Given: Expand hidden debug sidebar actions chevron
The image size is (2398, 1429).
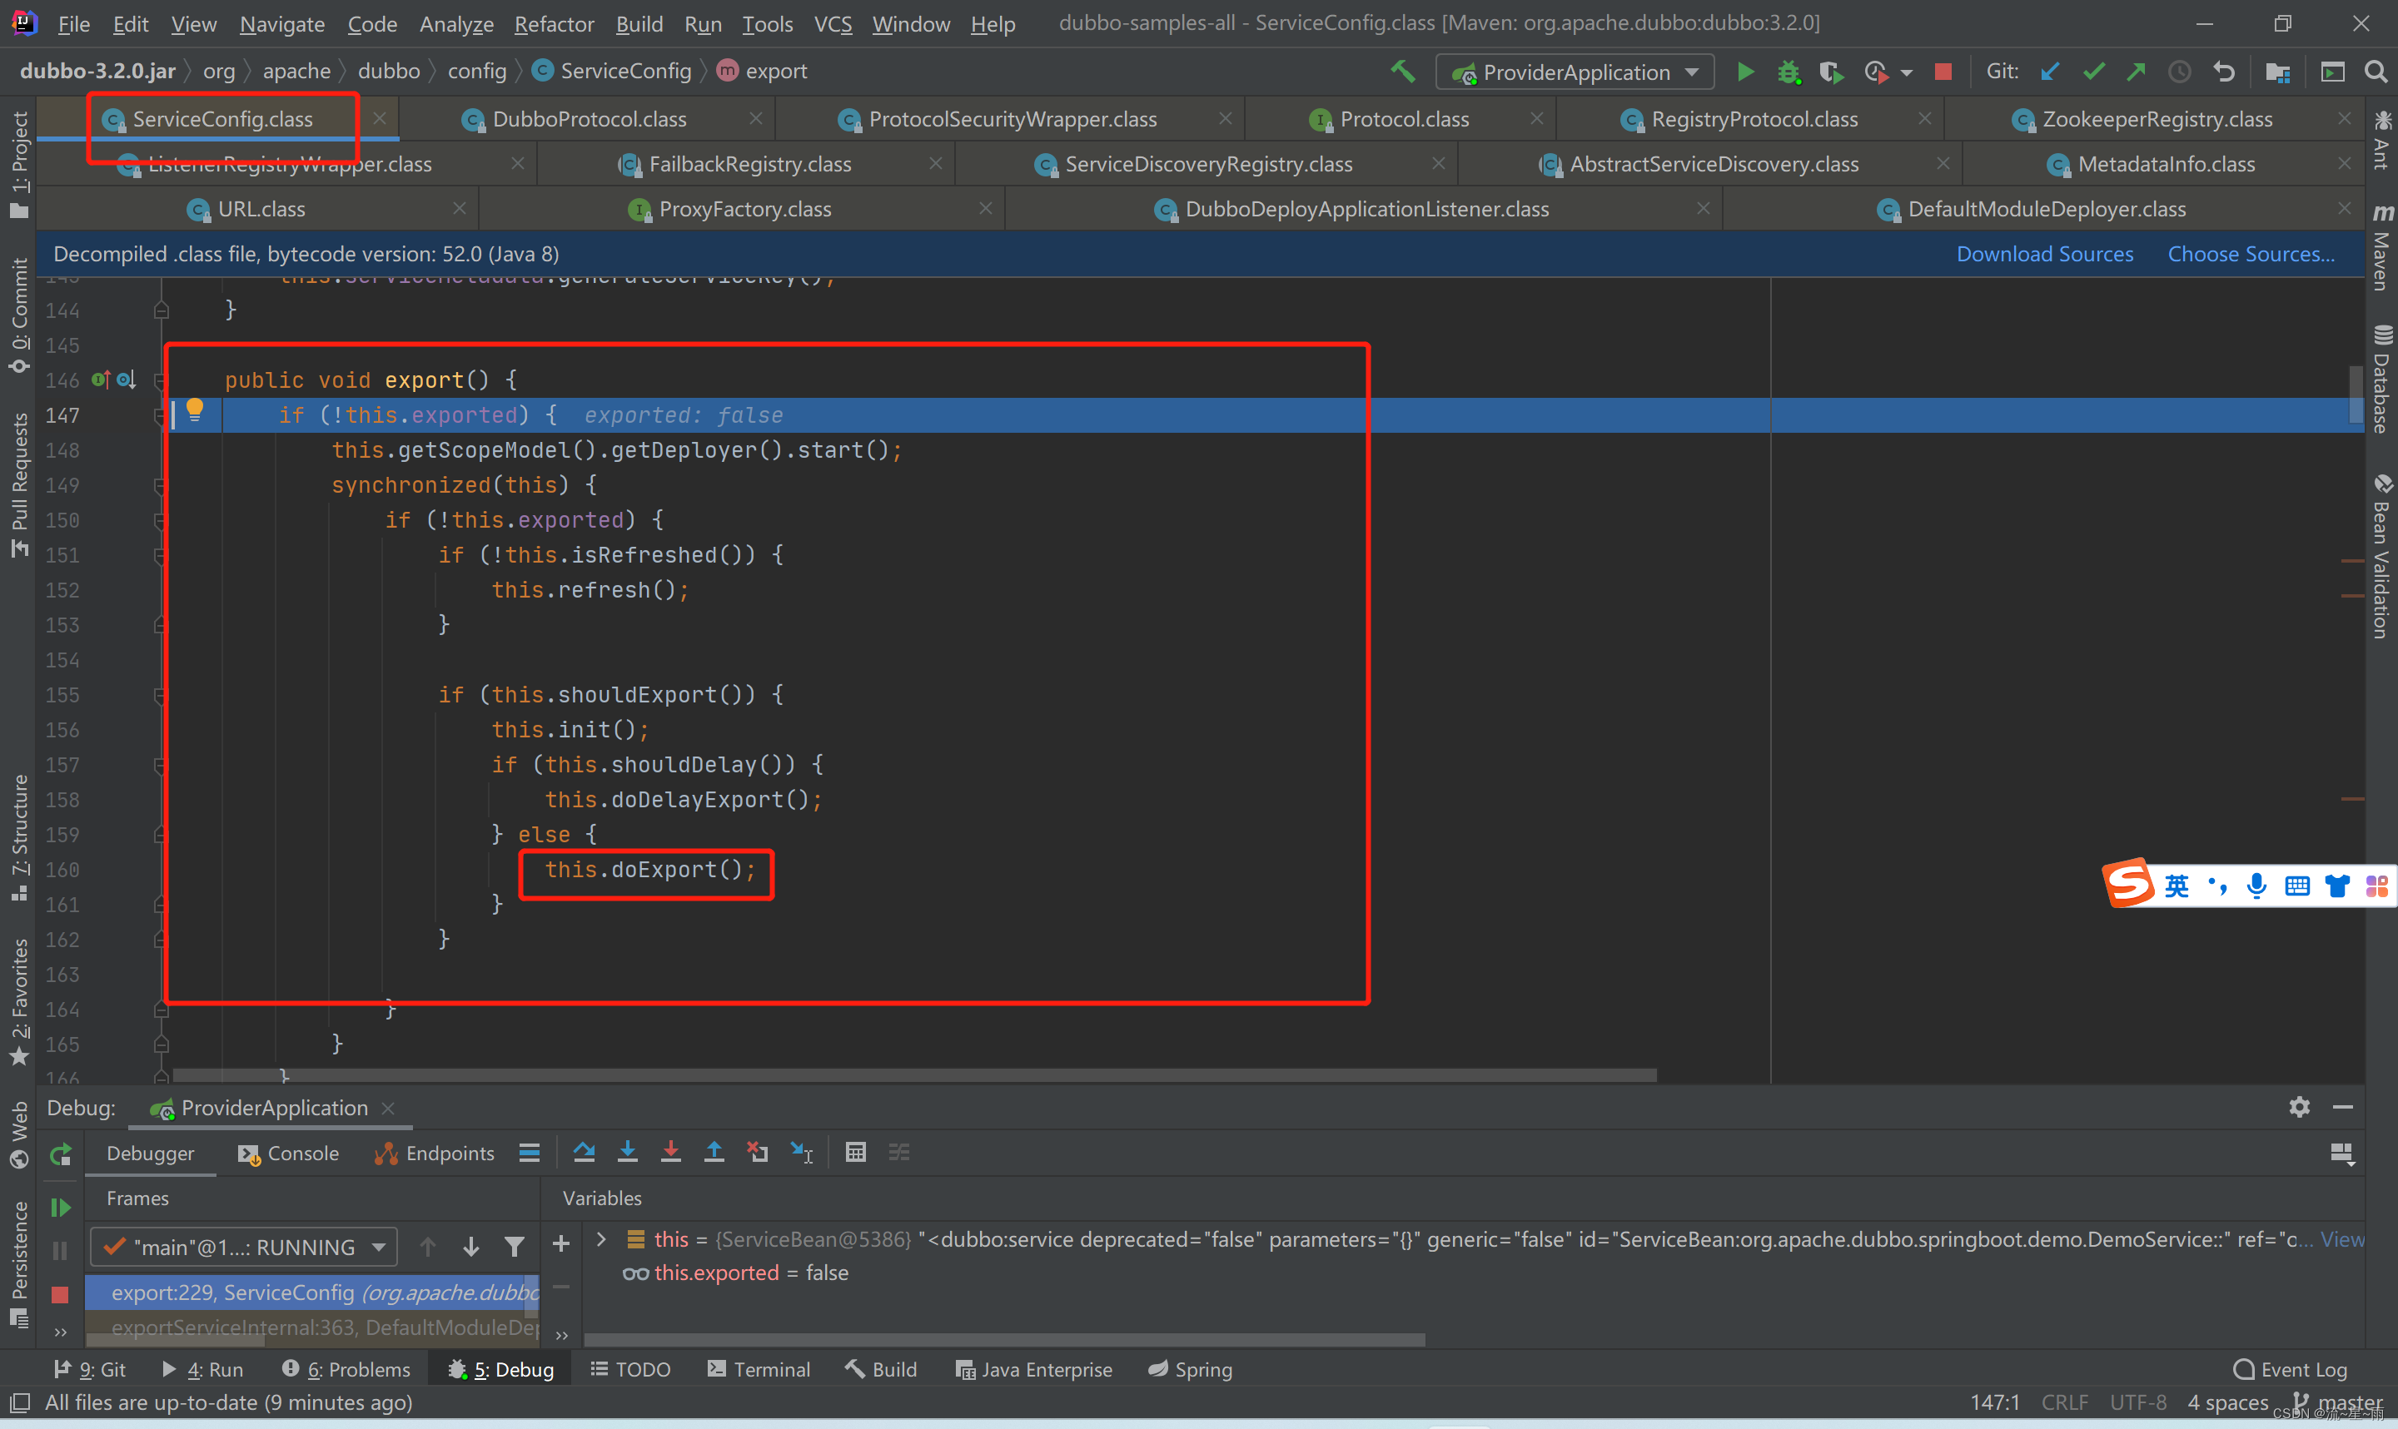Looking at the screenshot, I should (61, 1332).
